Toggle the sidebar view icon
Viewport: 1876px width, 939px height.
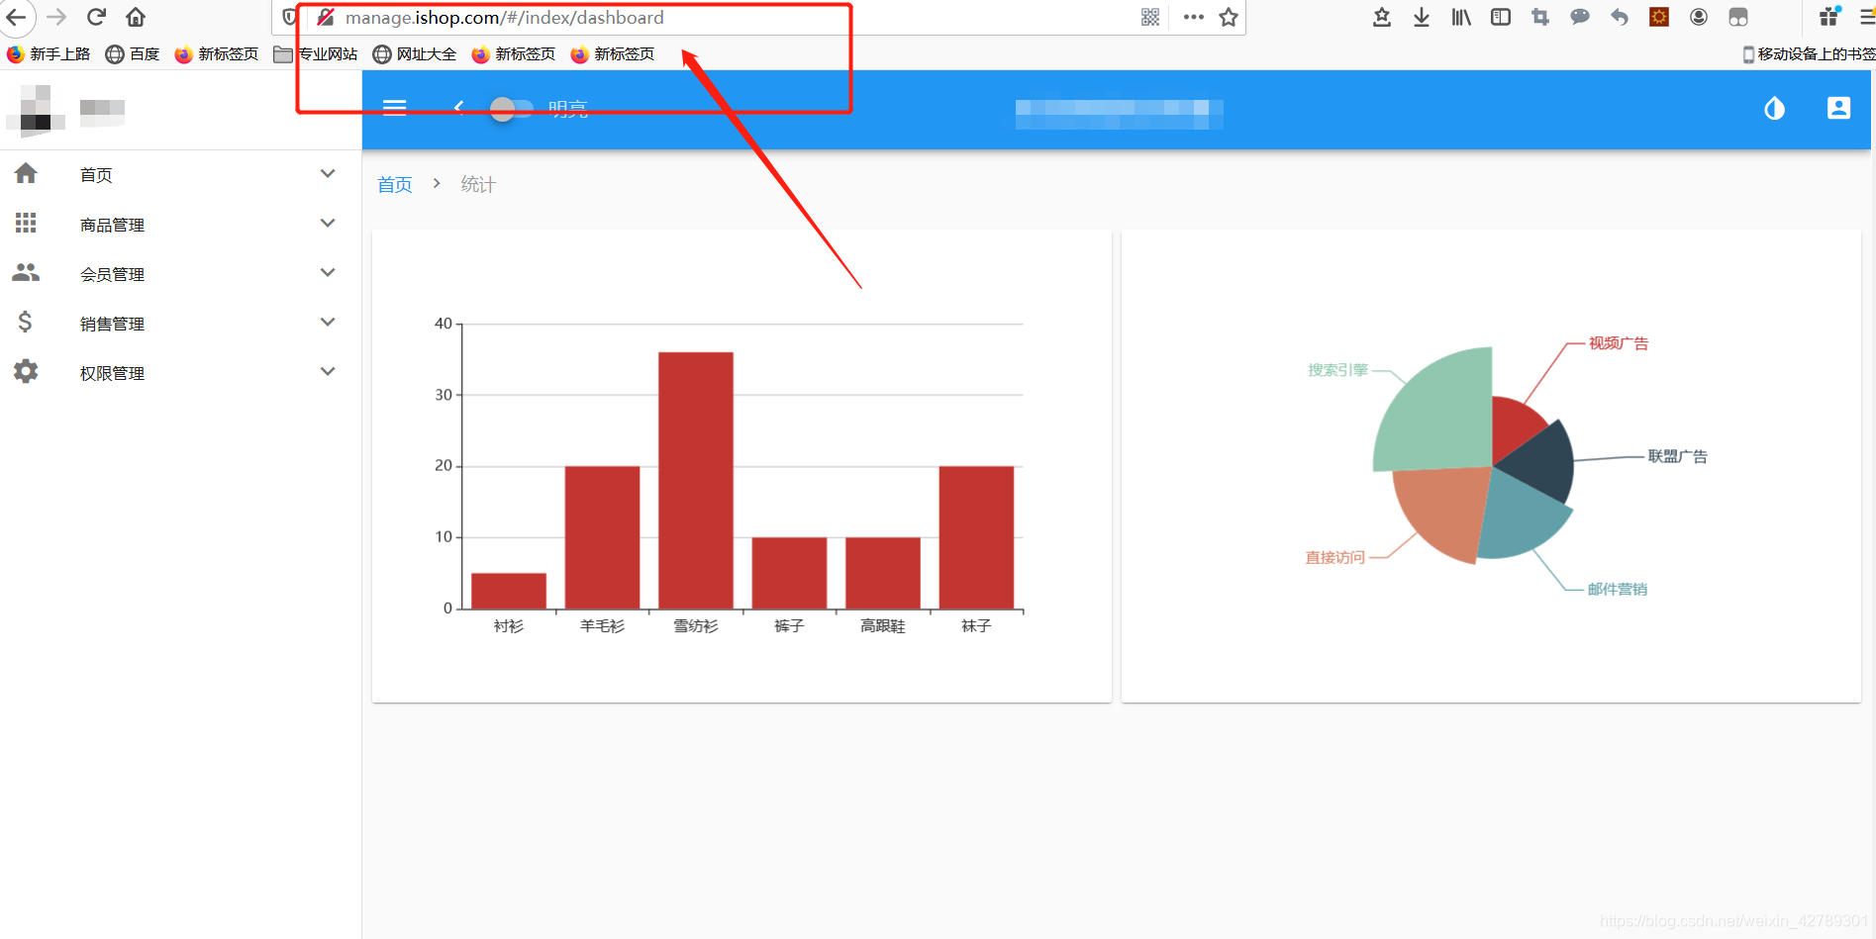pos(1501,17)
